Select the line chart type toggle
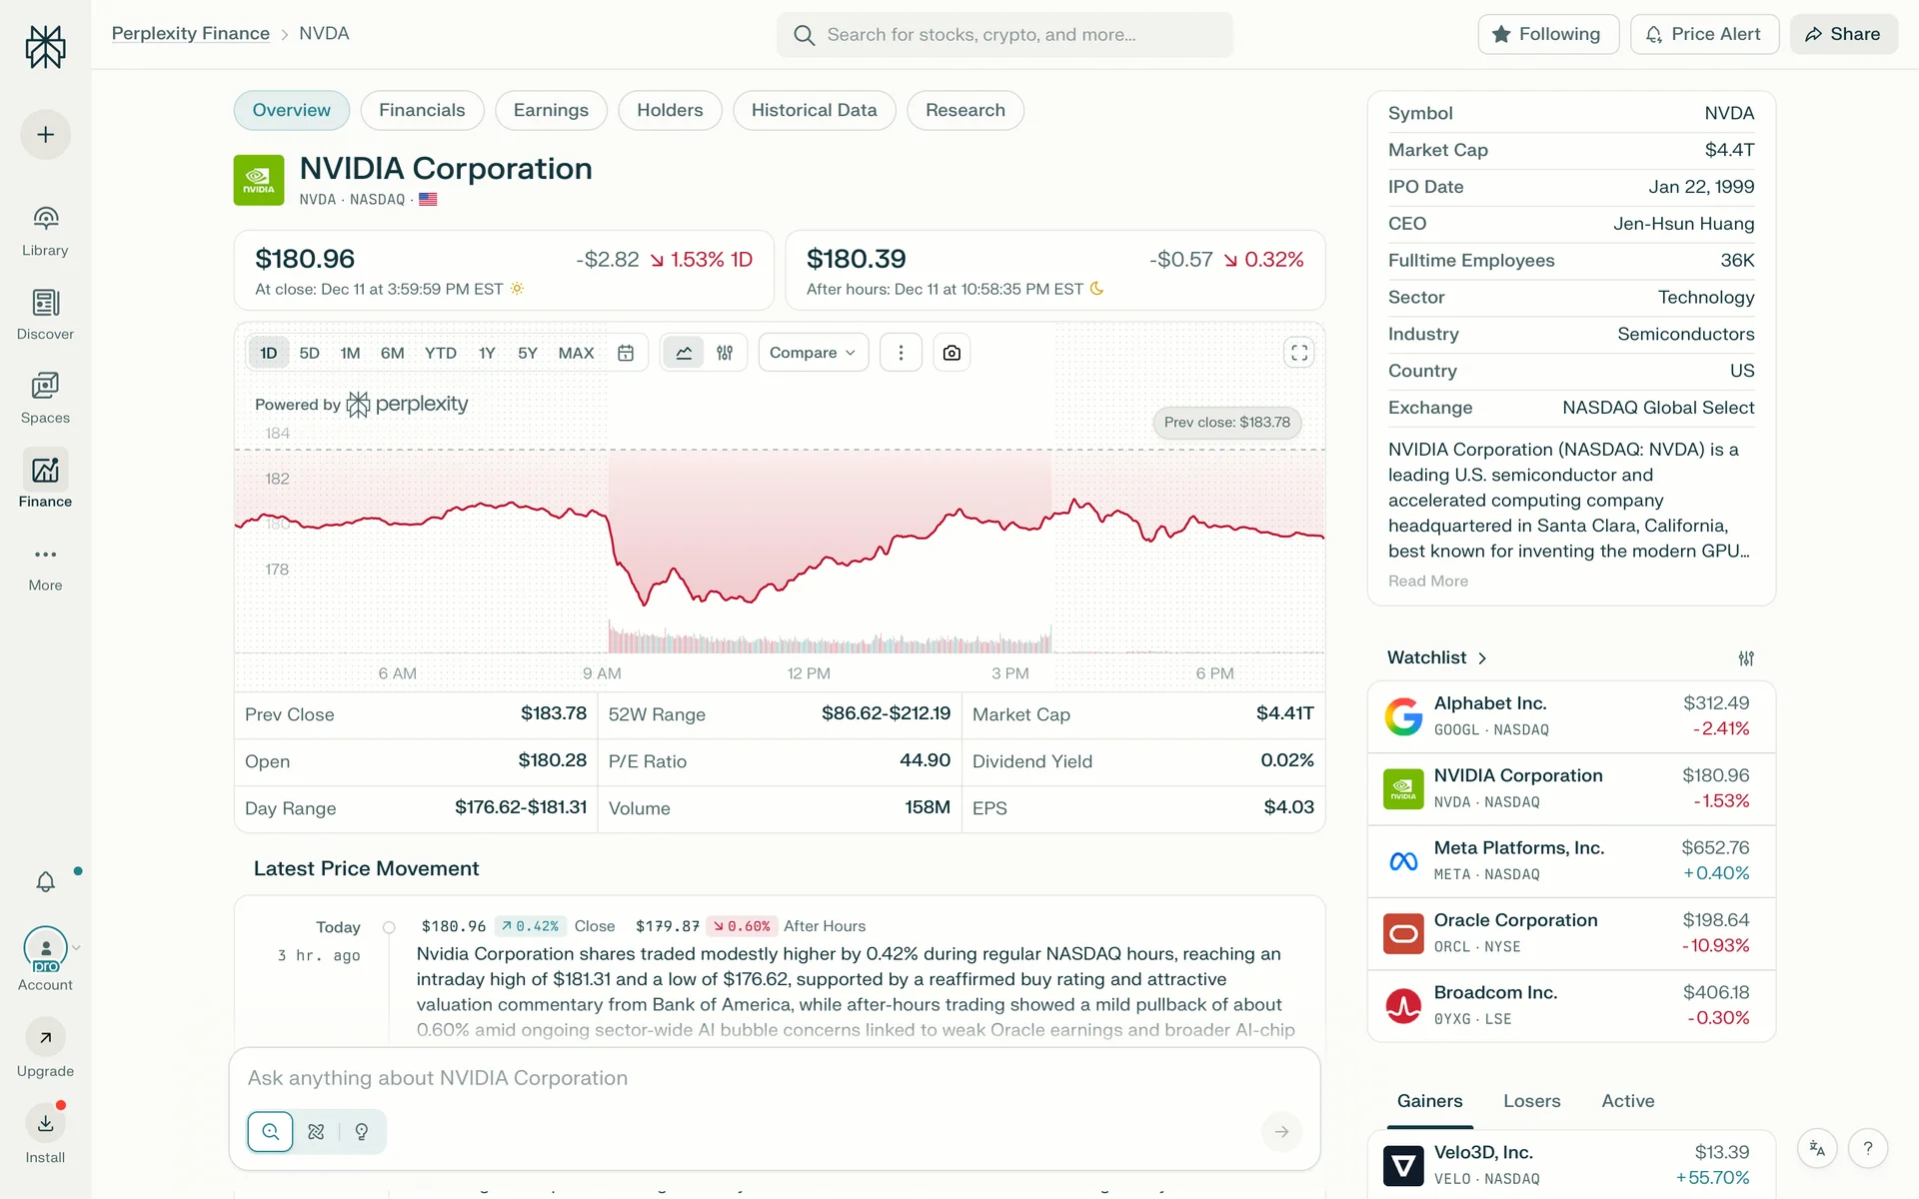The image size is (1919, 1199). click(x=684, y=353)
